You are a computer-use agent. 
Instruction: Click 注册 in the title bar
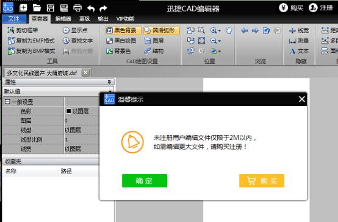(x=321, y=8)
